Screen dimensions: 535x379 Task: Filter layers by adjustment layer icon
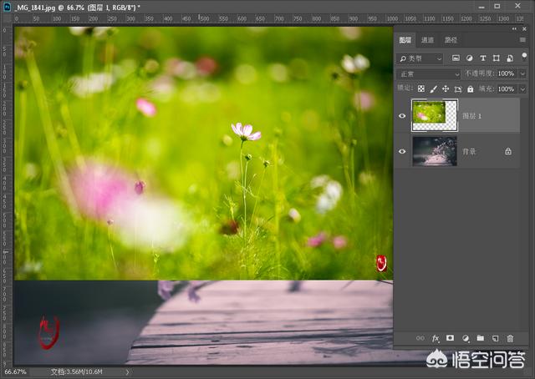(x=470, y=58)
